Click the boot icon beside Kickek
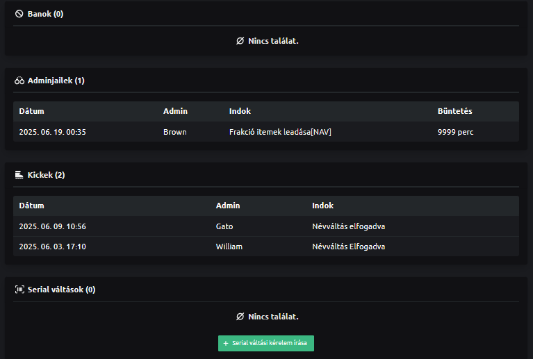The height and width of the screenshot is (359, 533). [x=19, y=175]
